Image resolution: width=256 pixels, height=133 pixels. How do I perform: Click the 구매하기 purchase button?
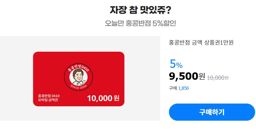coord(212,112)
